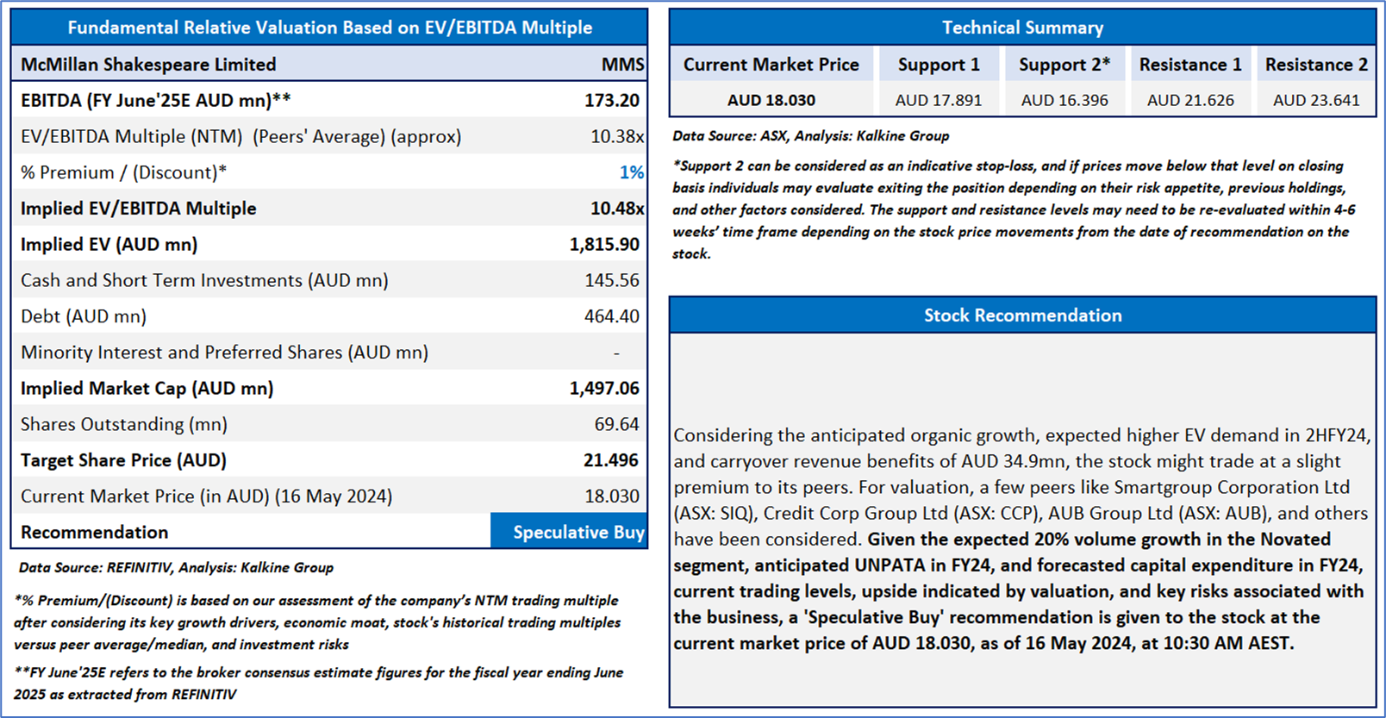Select the current price '18.030' in valuation table

tap(612, 496)
